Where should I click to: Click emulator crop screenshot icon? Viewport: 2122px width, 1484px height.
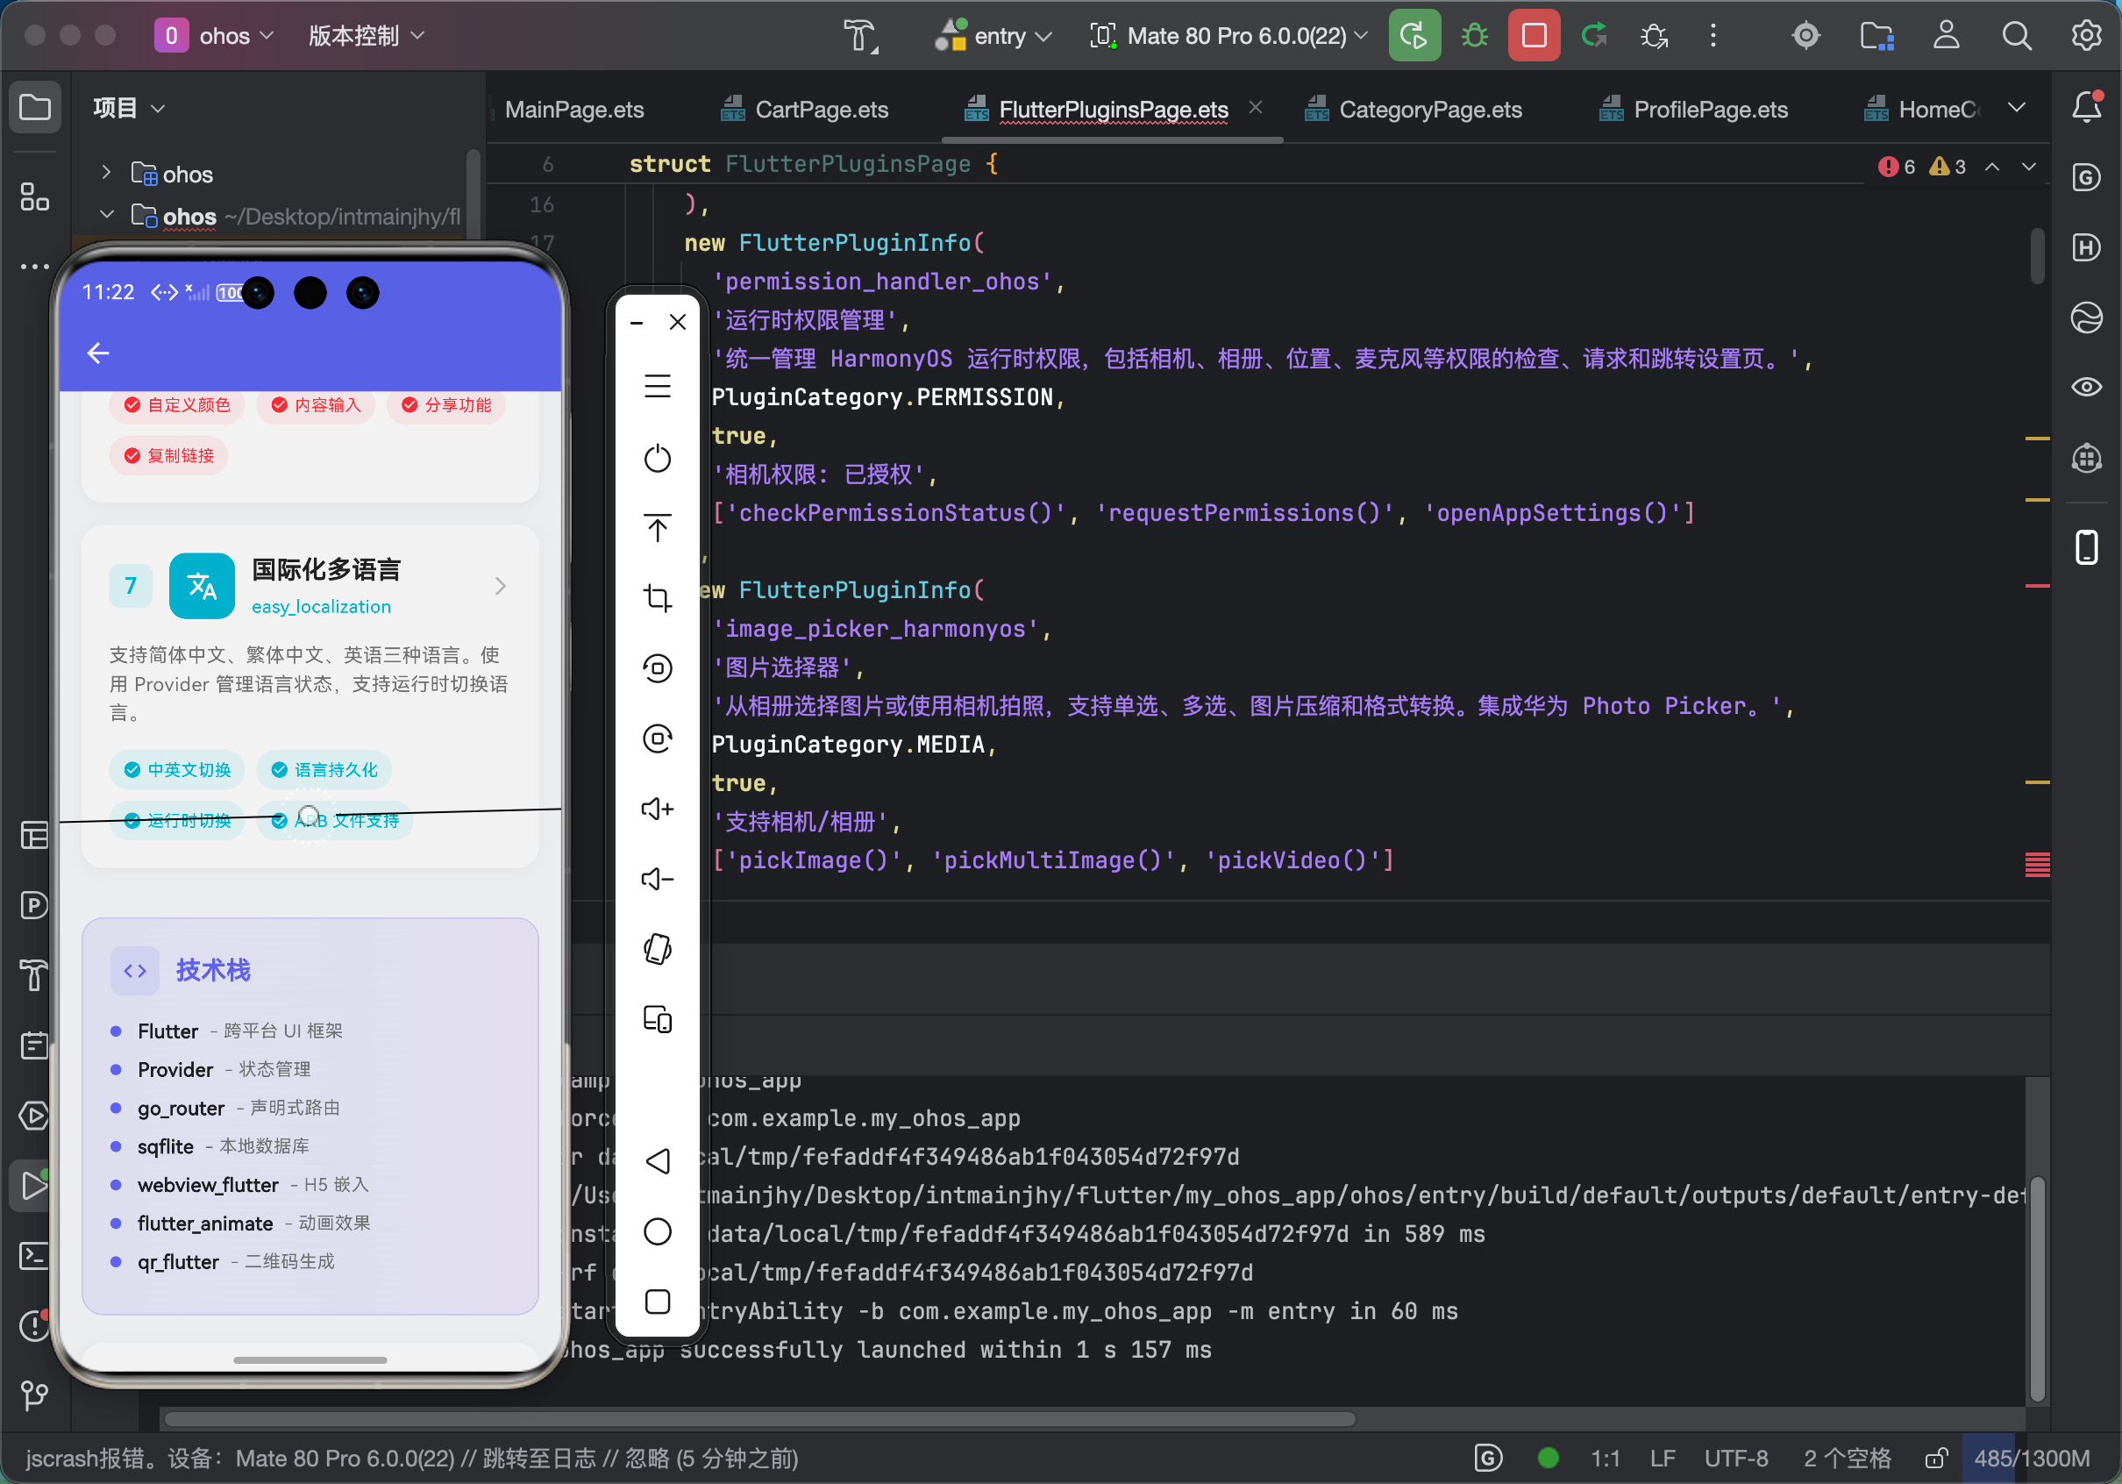(x=657, y=598)
